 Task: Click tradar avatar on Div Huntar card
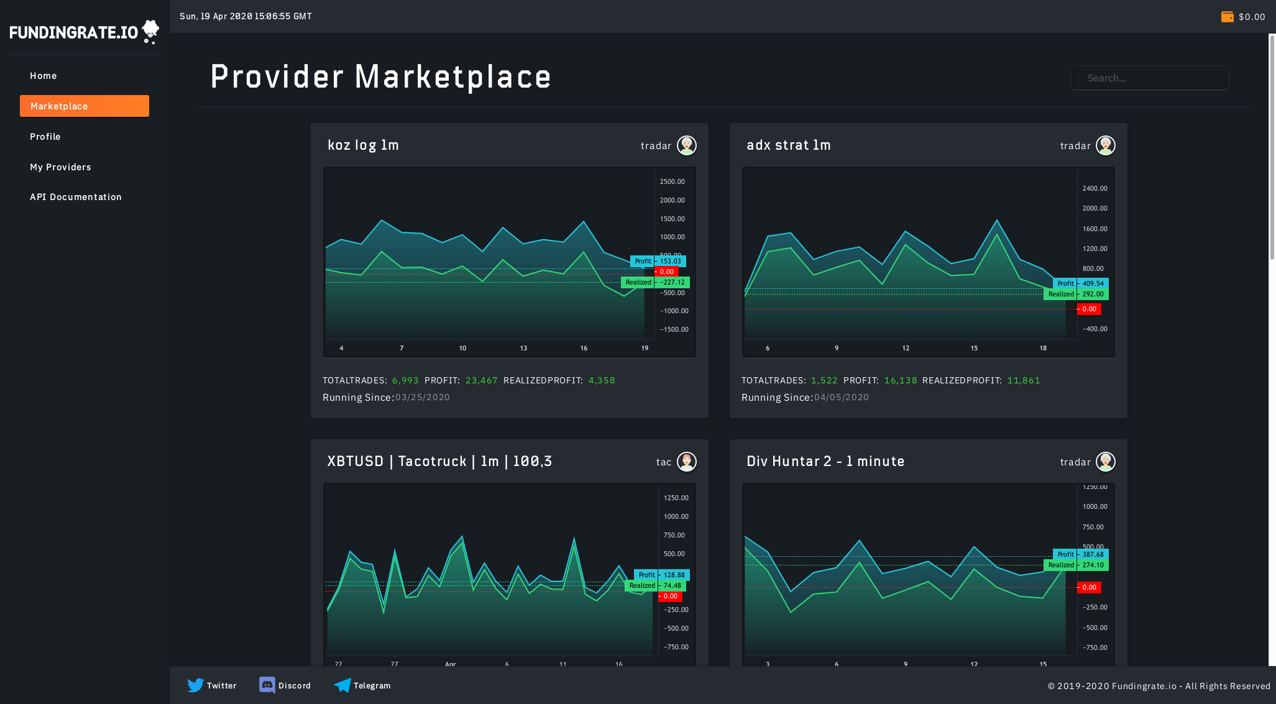(x=1105, y=462)
